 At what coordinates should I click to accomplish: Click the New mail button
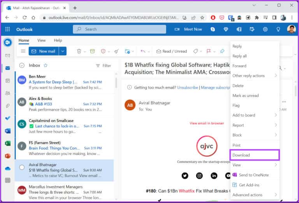click(x=44, y=51)
